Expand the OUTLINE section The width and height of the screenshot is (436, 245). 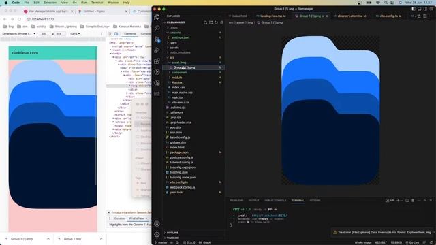click(x=172, y=233)
